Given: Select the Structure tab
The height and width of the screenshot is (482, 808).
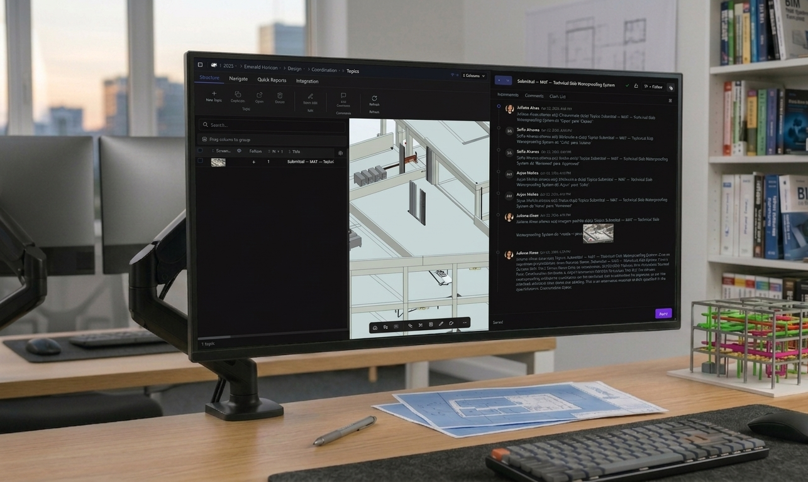Looking at the screenshot, I should (209, 78).
